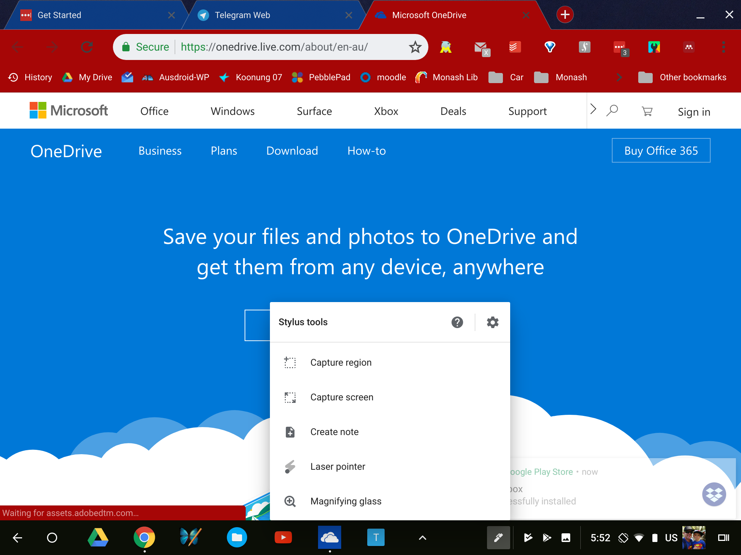Image resolution: width=741 pixels, height=555 pixels.
Task: Open Other bookmarks folder
Action: pos(682,77)
